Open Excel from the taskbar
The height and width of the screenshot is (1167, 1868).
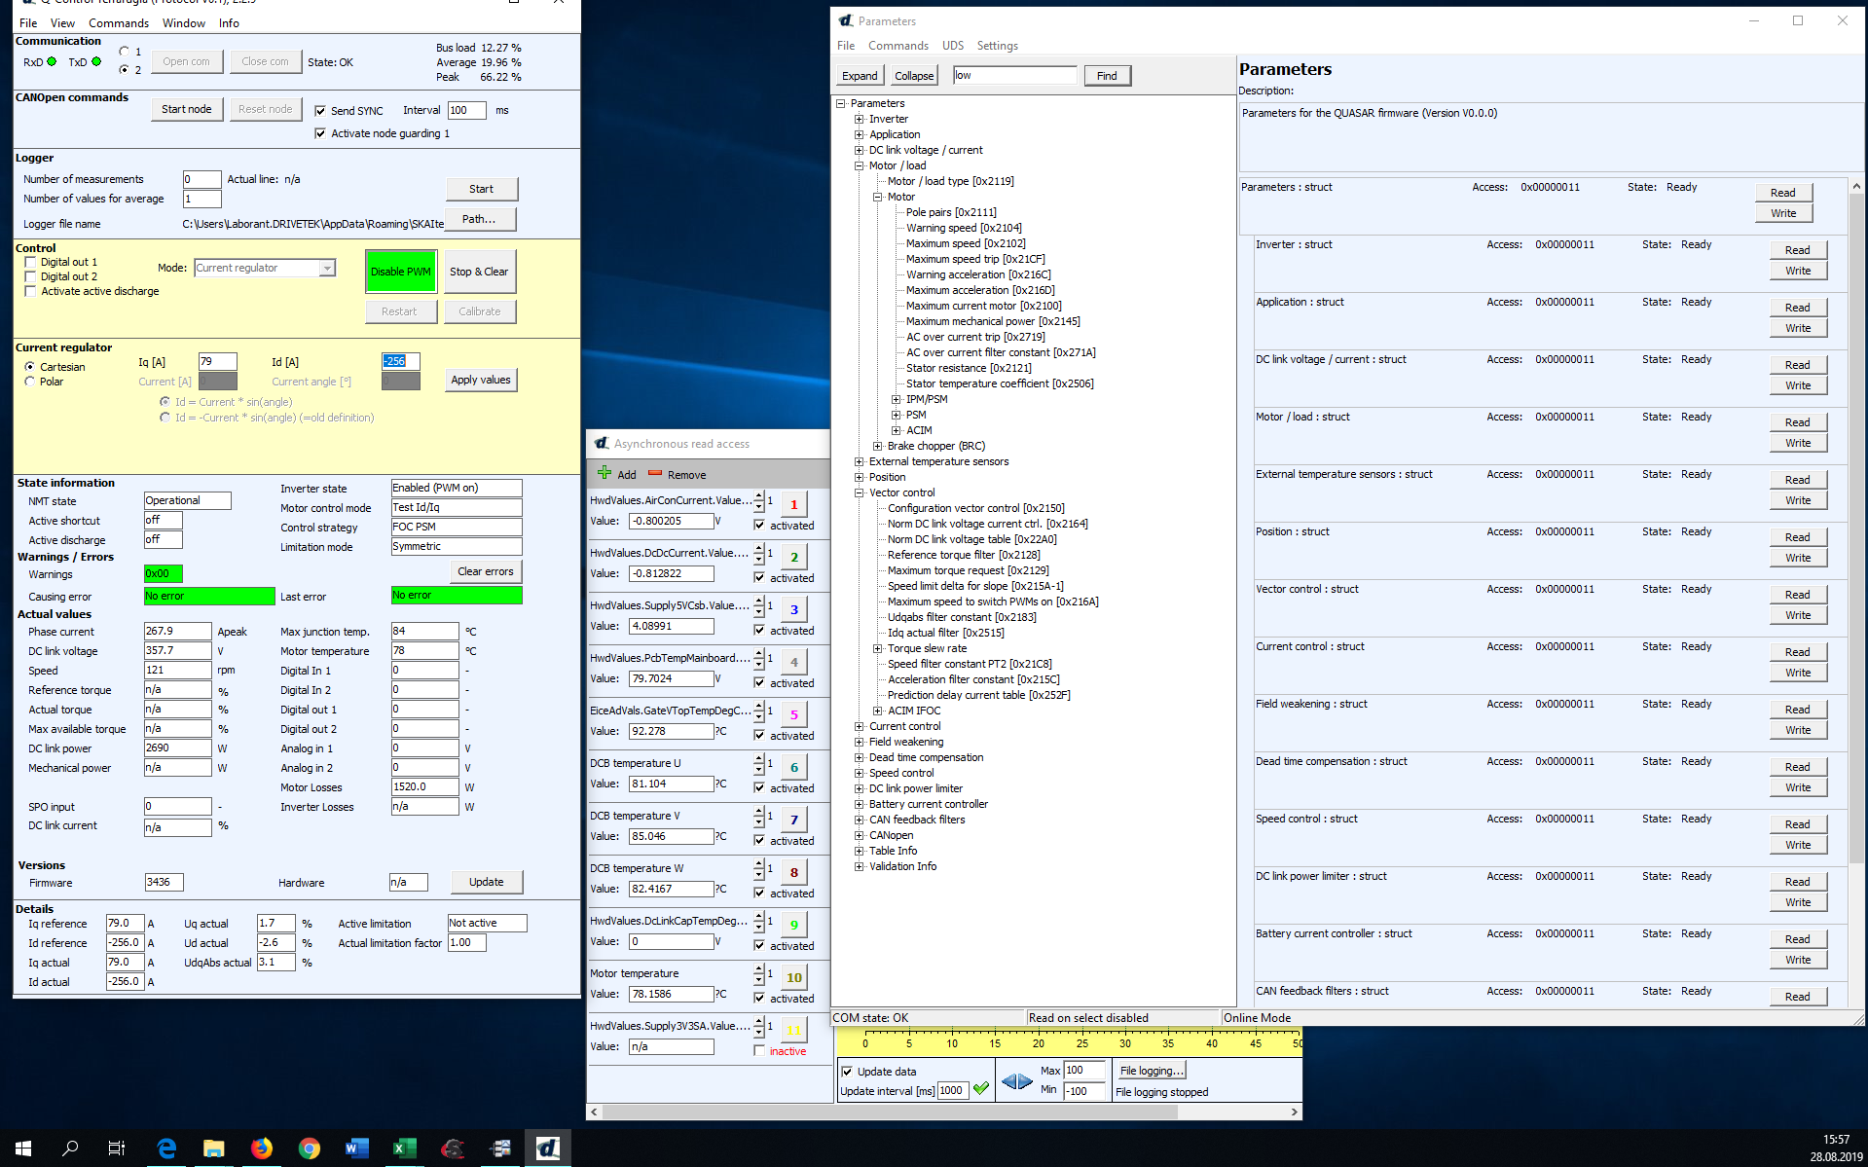coord(405,1148)
